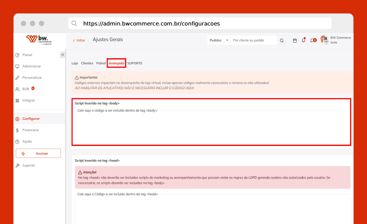Click the 'Por cliente ou pedido' search field

tap(254, 41)
